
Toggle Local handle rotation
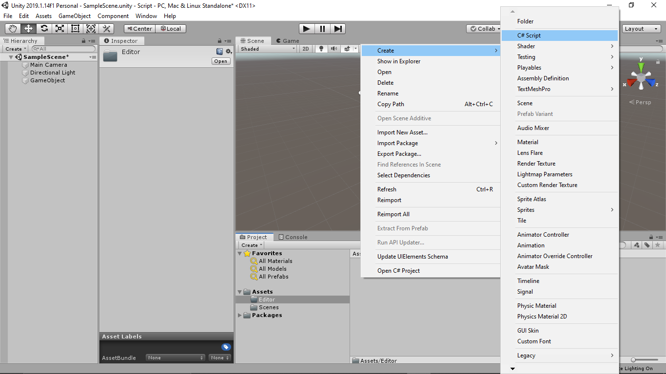(x=171, y=29)
